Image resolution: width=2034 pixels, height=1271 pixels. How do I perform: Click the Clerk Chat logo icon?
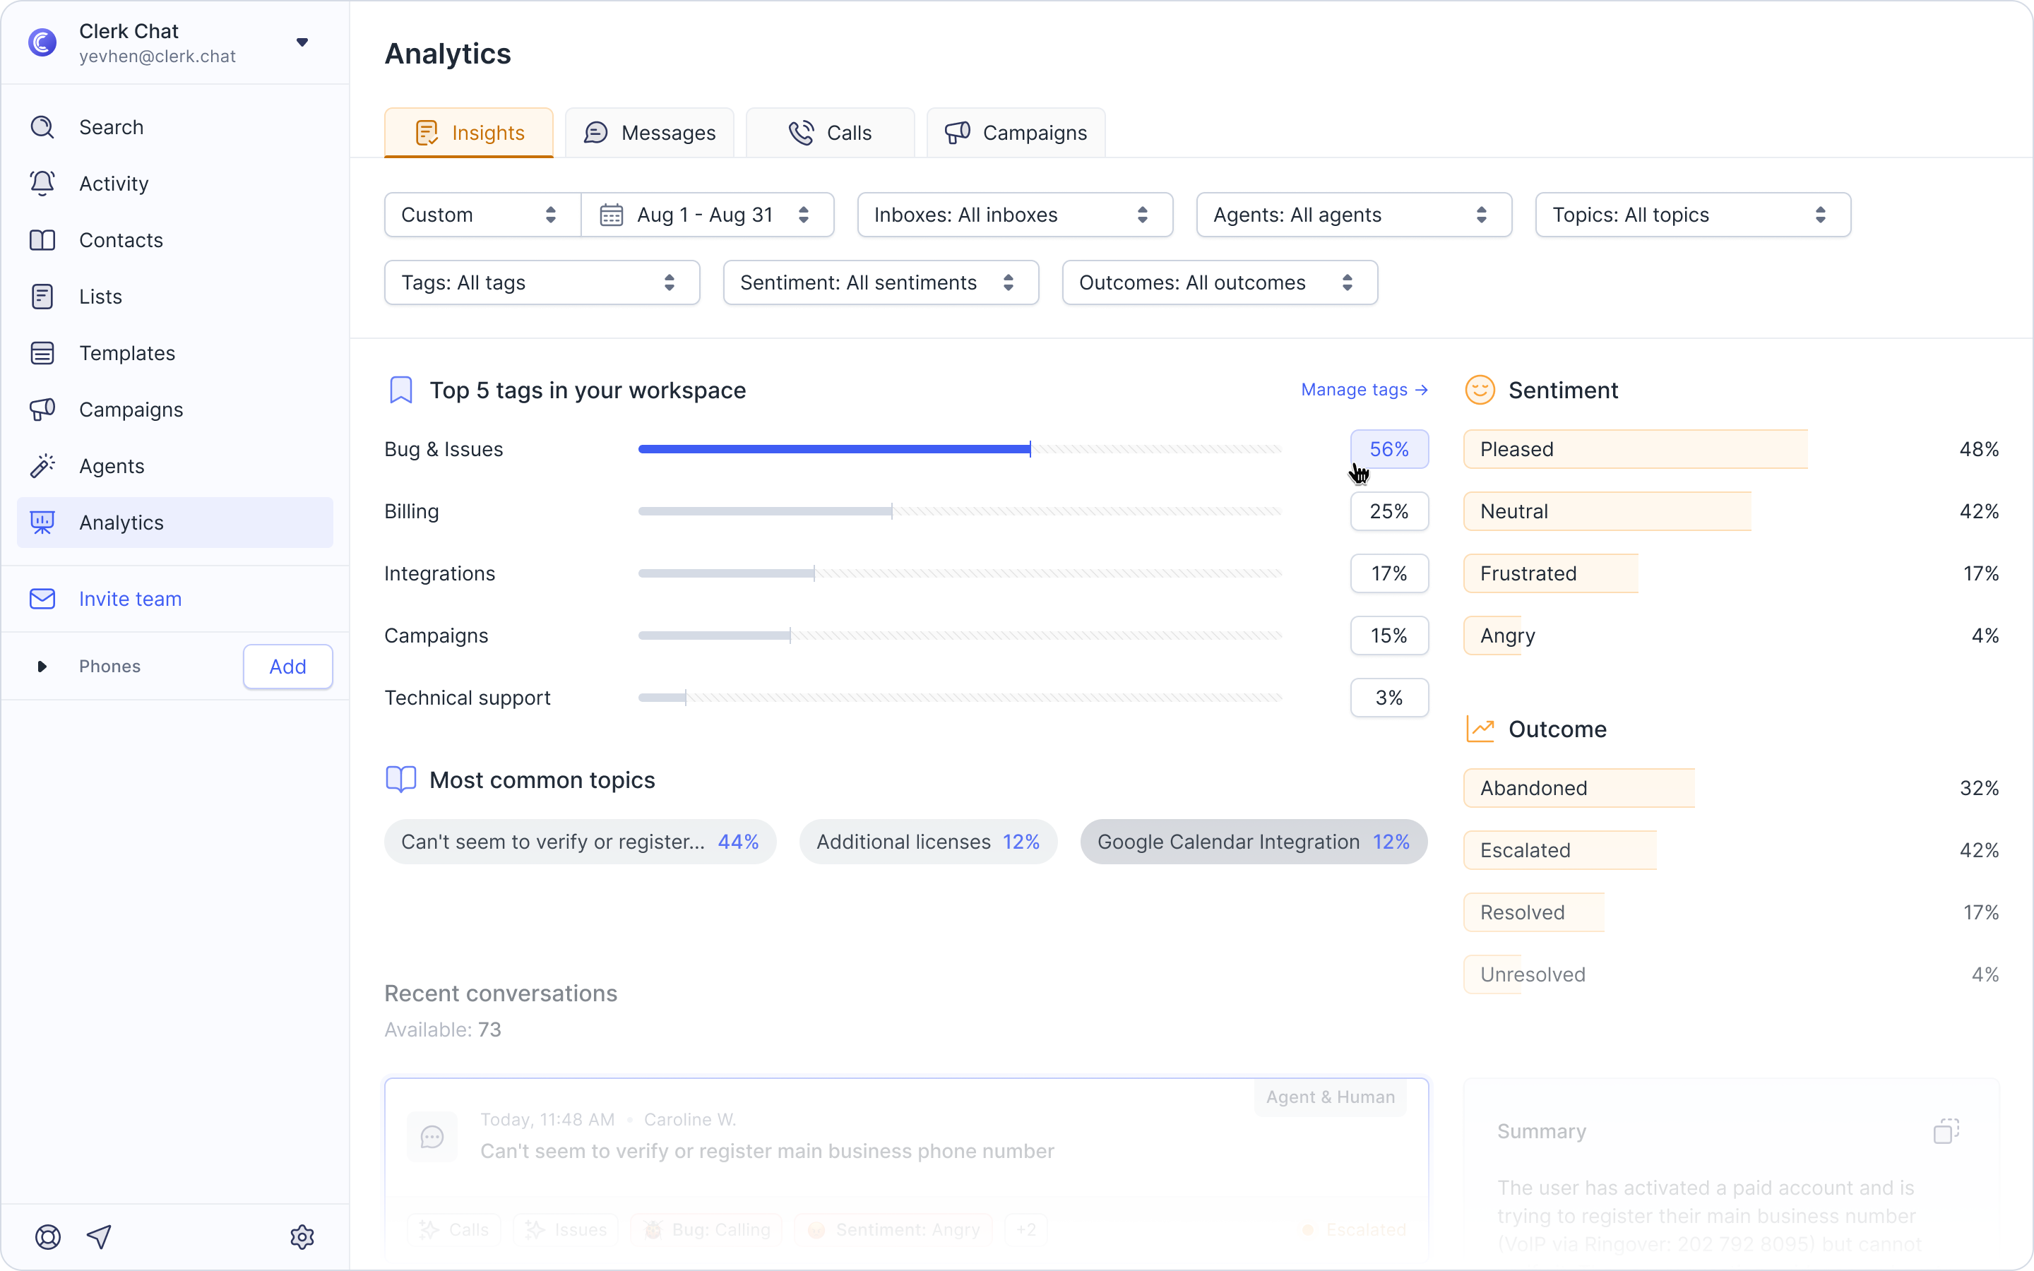click(x=43, y=42)
